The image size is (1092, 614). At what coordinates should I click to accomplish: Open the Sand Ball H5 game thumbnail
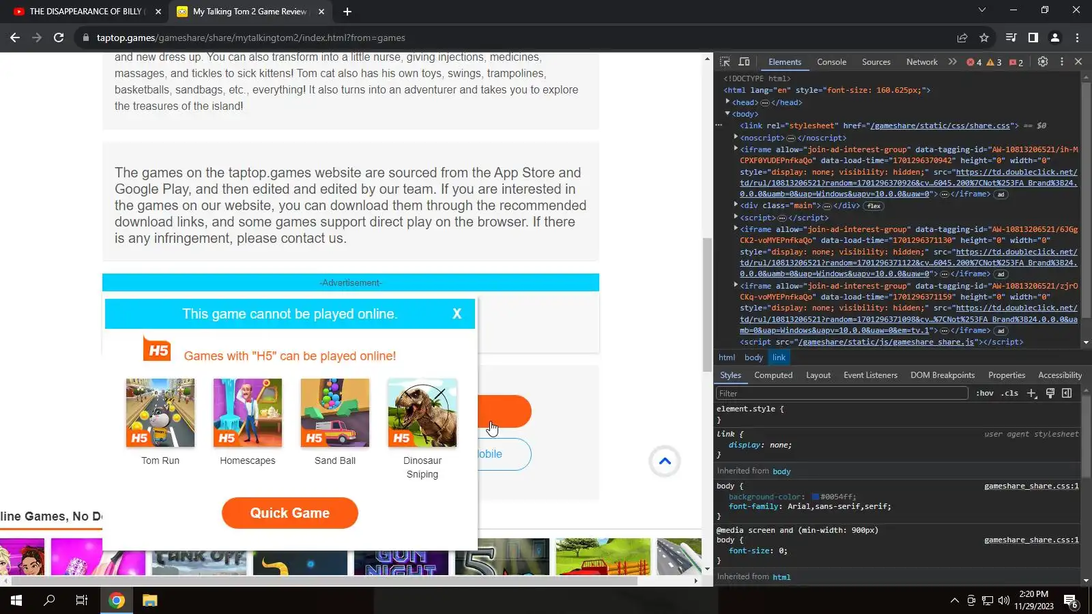point(335,413)
